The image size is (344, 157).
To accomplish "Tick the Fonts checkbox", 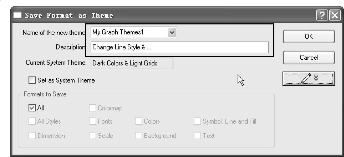I will pos(93,121).
